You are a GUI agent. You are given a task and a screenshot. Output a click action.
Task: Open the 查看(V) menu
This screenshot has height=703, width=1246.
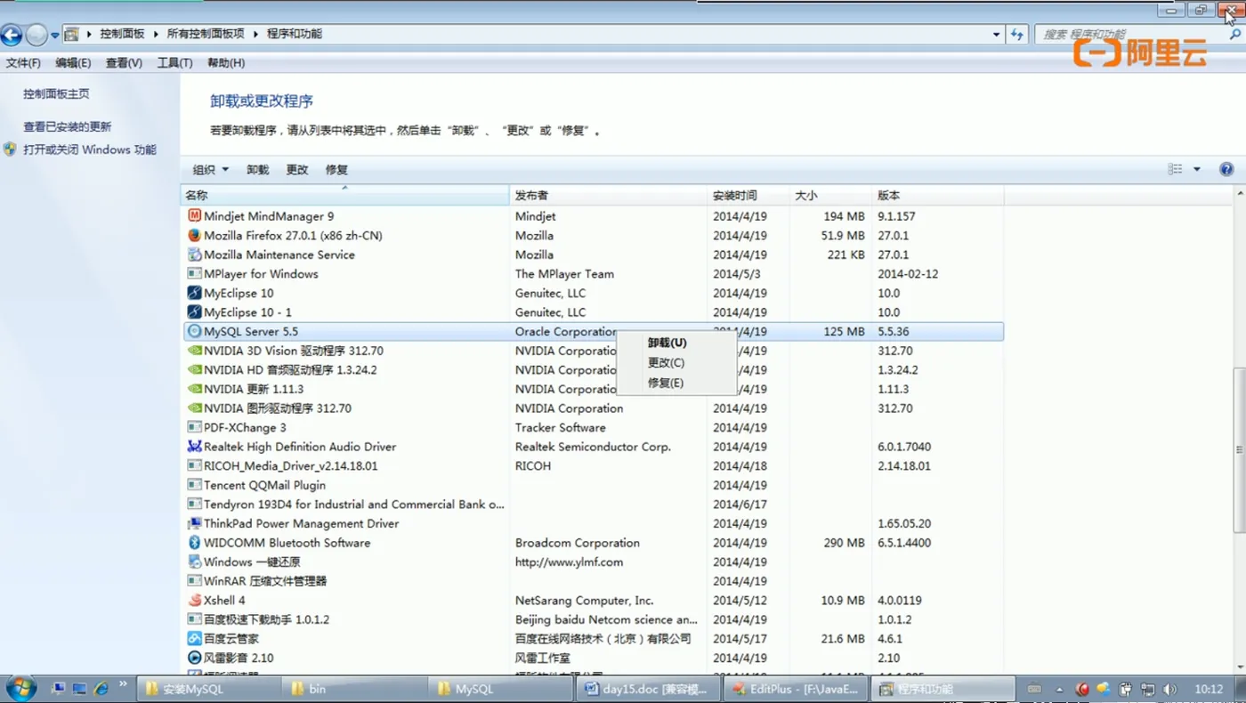pyautogui.click(x=124, y=63)
